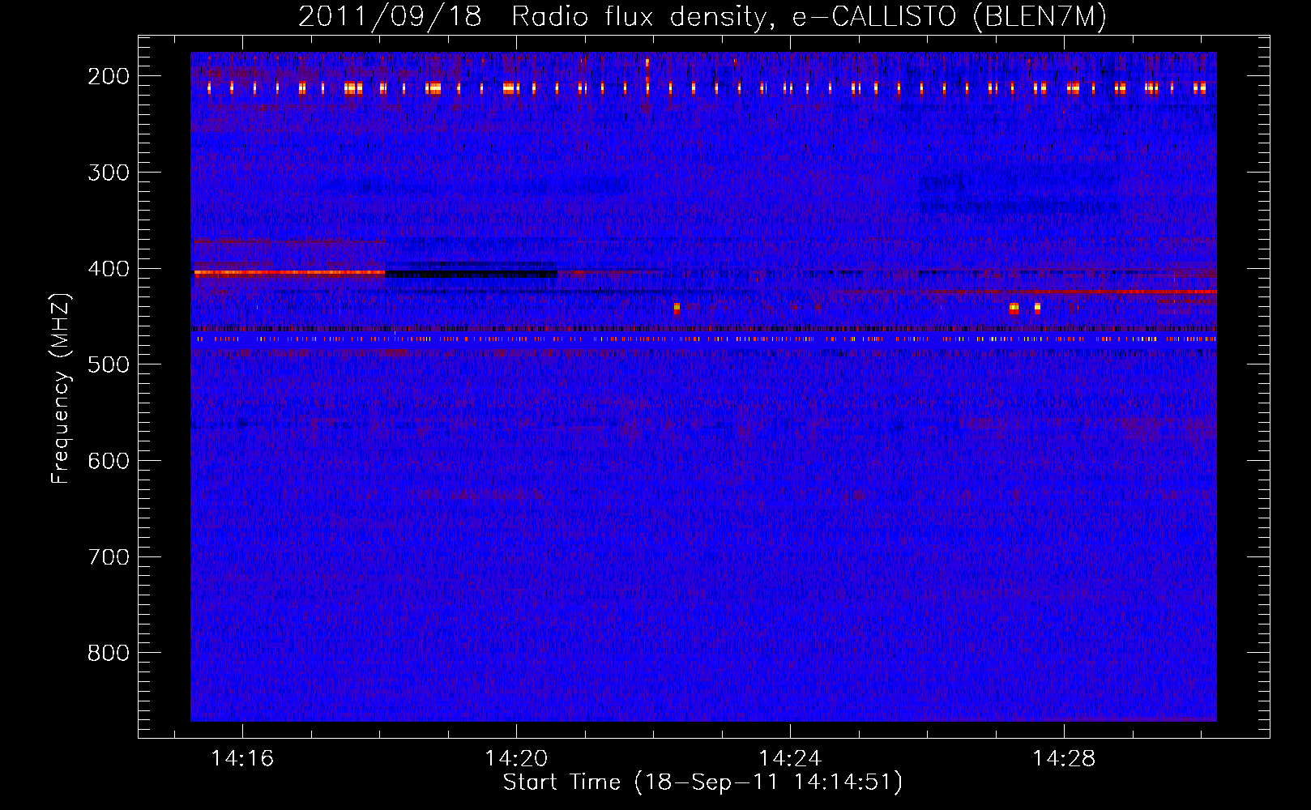Click the 14:28 time tick label
Screen dimensions: 1311x810
tap(1064, 759)
